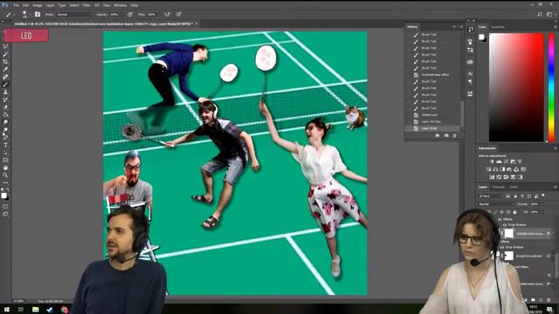This screenshot has height=314, width=559.
Task: Open the brush Mode dropdown
Action: (74, 15)
